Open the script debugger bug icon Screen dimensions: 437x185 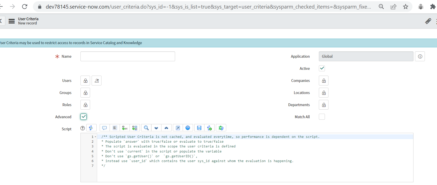[221, 128]
